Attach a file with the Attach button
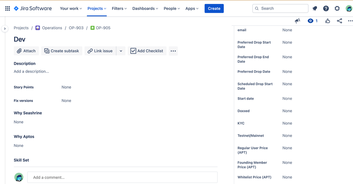This screenshot has height=184, width=353. (x=26, y=51)
